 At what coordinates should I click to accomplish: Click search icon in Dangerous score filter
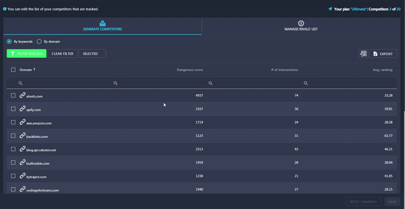pos(115,83)
